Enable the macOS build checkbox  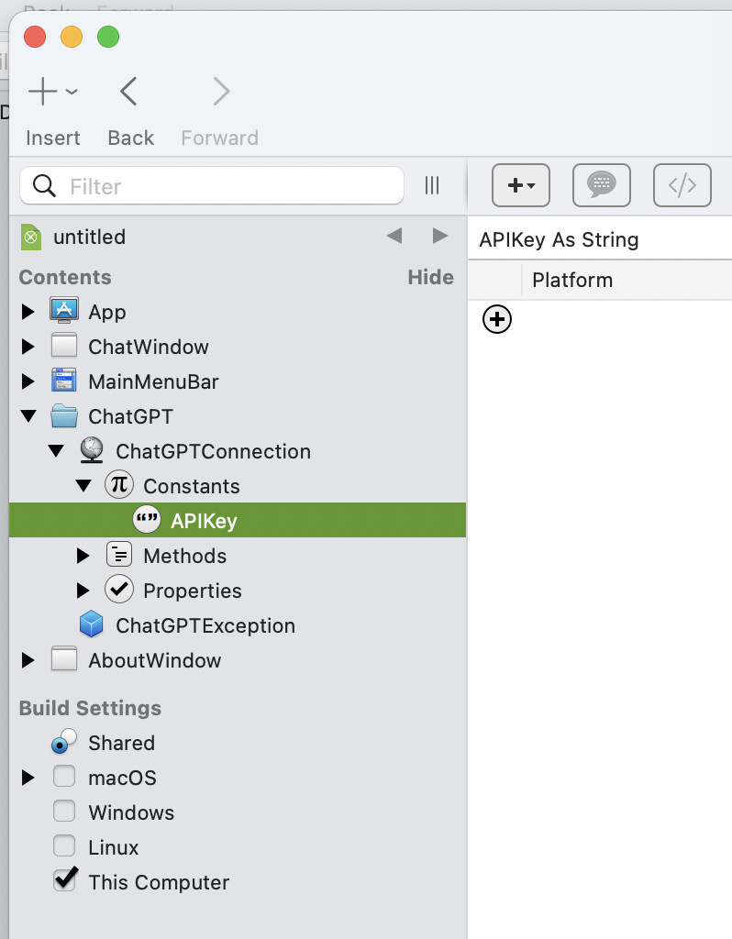click(64, 776)
